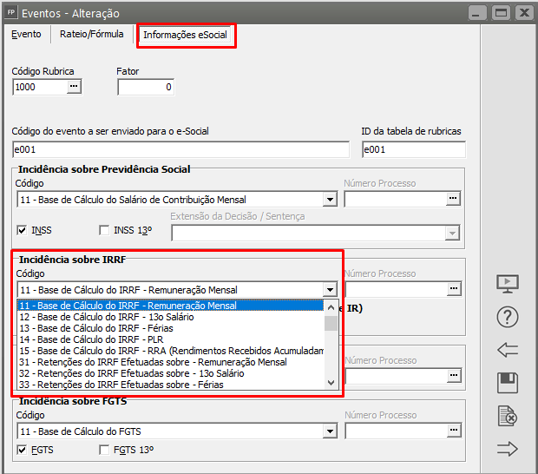Click the FGTS Número Processo field
538x474 pixels.
[397, 431]
